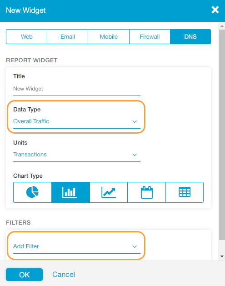Screen dimensions: 225x286
Task: Click the vertical scrollbar thumb
Action: tap(222, 135)
